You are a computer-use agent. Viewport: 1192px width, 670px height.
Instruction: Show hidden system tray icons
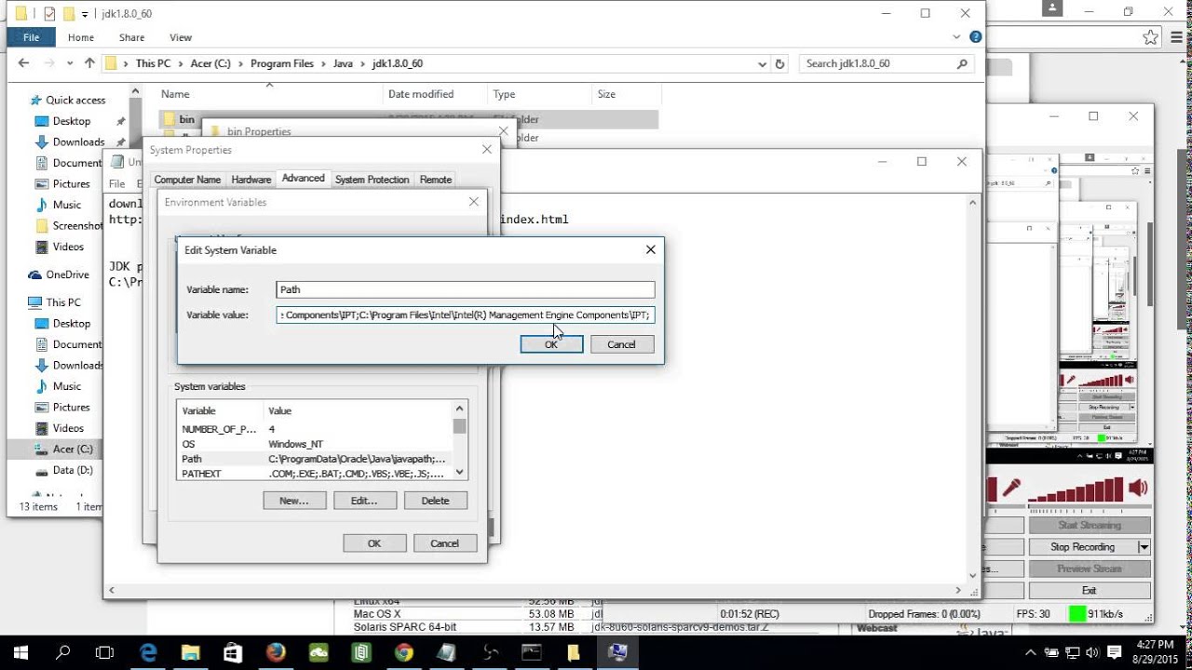point(1031,652)
